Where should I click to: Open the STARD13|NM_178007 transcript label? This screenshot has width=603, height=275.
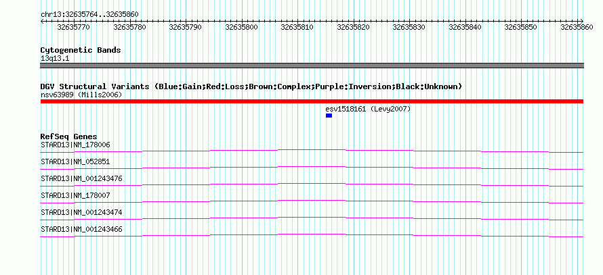pos(75,195)
